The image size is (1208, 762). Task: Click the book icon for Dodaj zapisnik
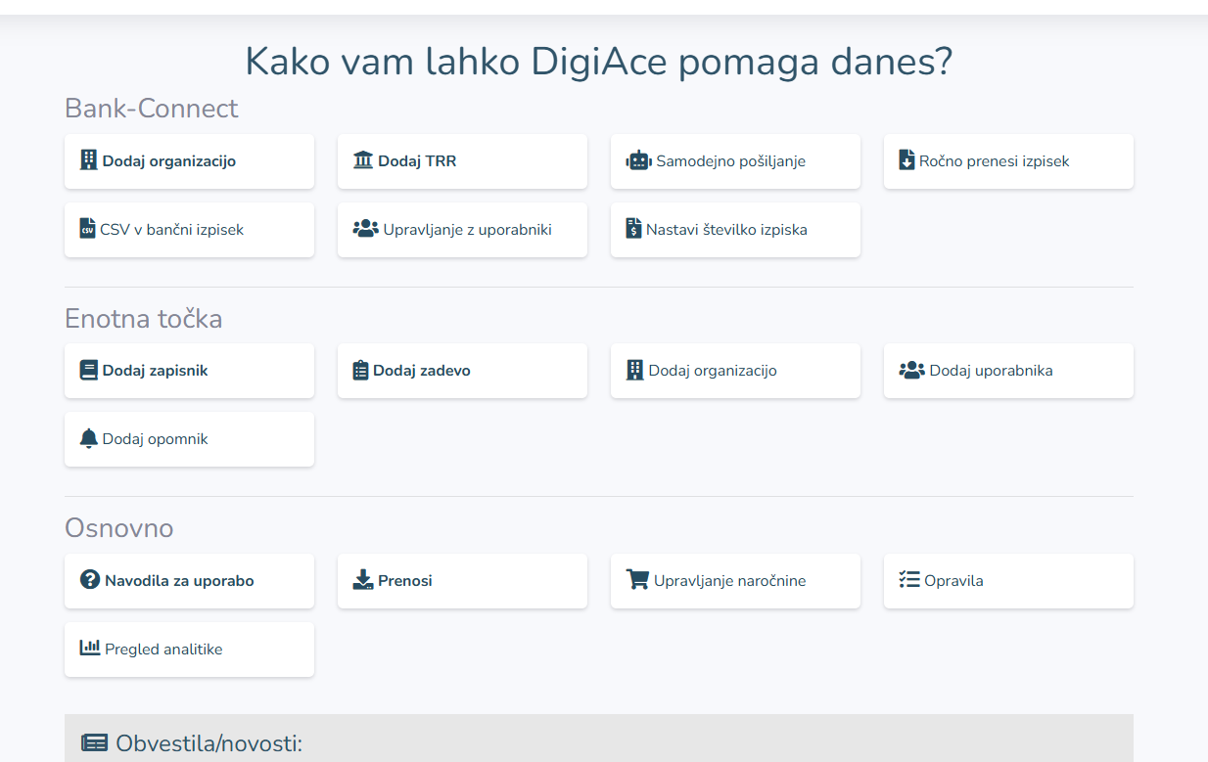pyautogui.click(x=89, y=371)
